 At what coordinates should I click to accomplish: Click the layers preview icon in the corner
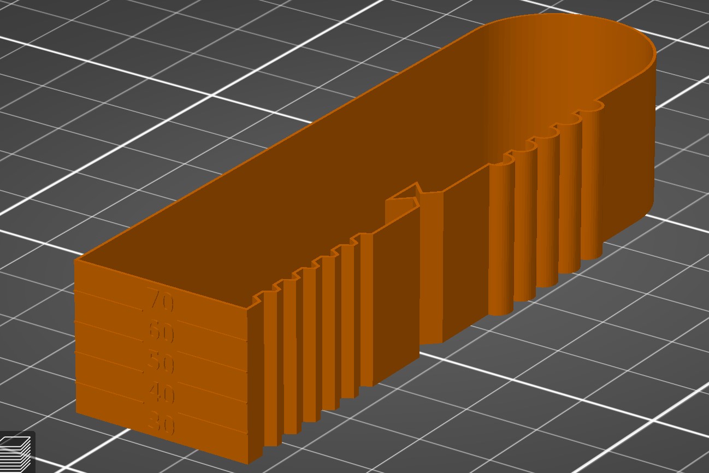(16, 453)
